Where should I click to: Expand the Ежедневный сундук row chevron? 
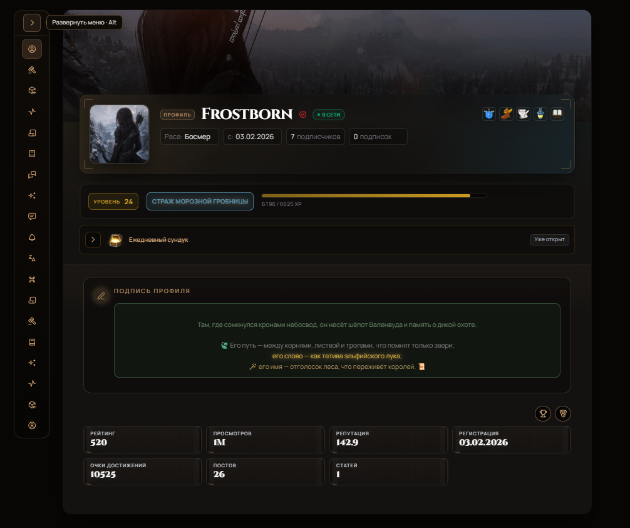click(x=93, y=240)
